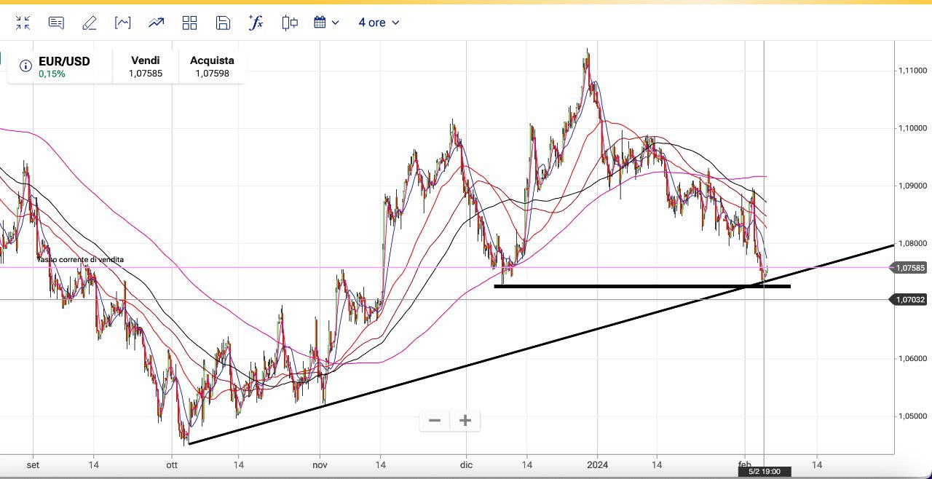Click the Acquista buy price button
The image size is (932, 479).
pos(212,67)
